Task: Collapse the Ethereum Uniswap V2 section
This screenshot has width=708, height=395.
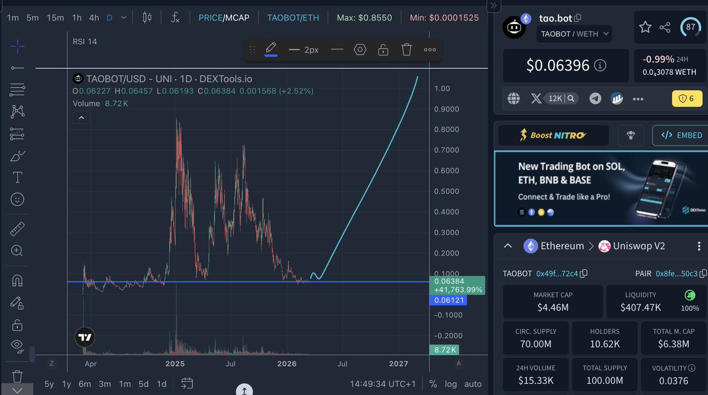Action: [508, 246]
